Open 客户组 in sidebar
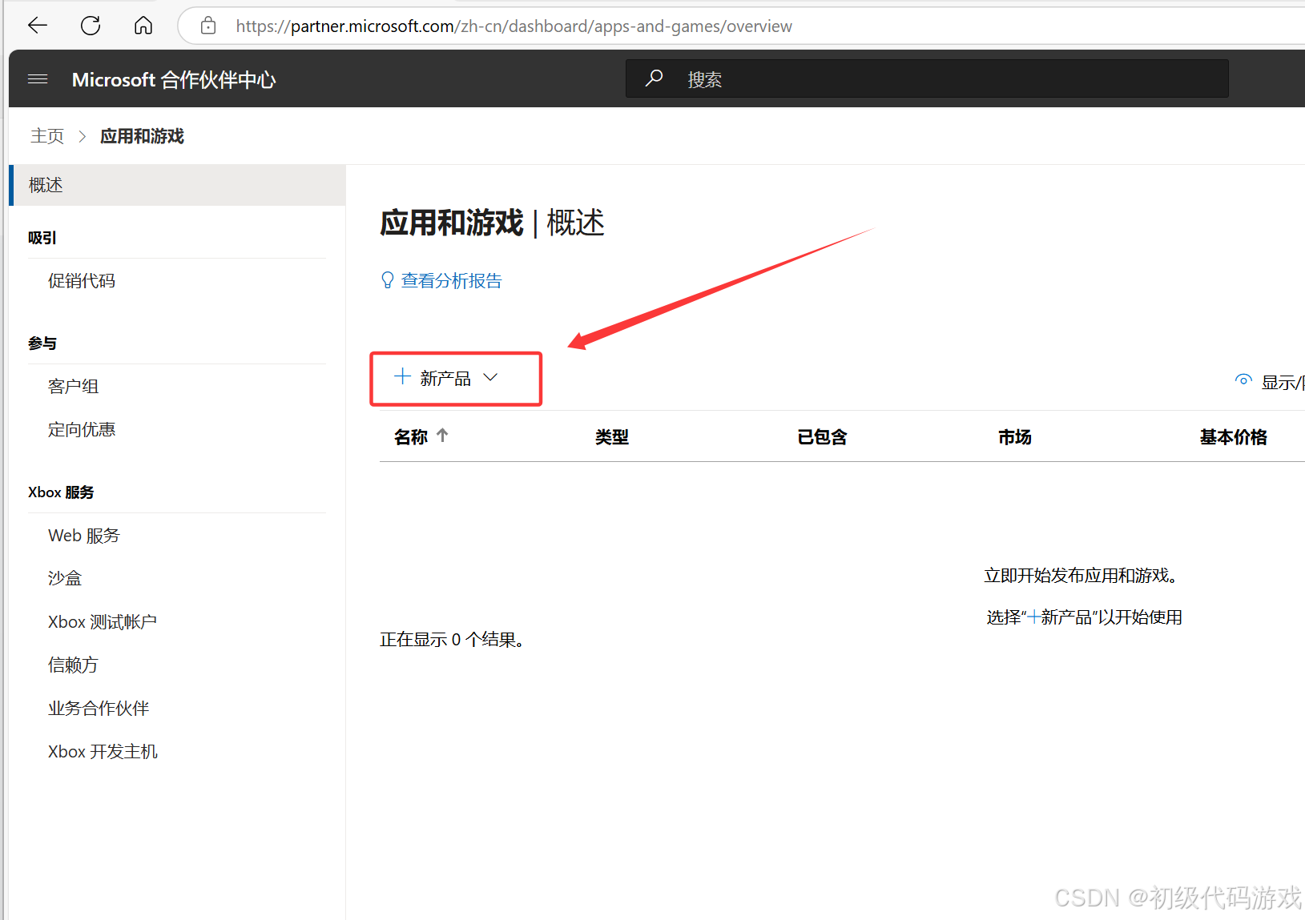Screen dimensions: 1305x920 point(73,387)
